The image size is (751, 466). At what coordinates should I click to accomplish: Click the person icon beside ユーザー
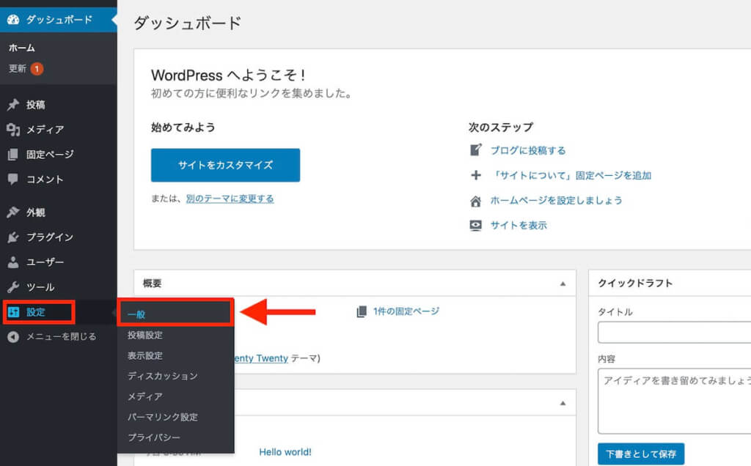click(x=13, y=262)
